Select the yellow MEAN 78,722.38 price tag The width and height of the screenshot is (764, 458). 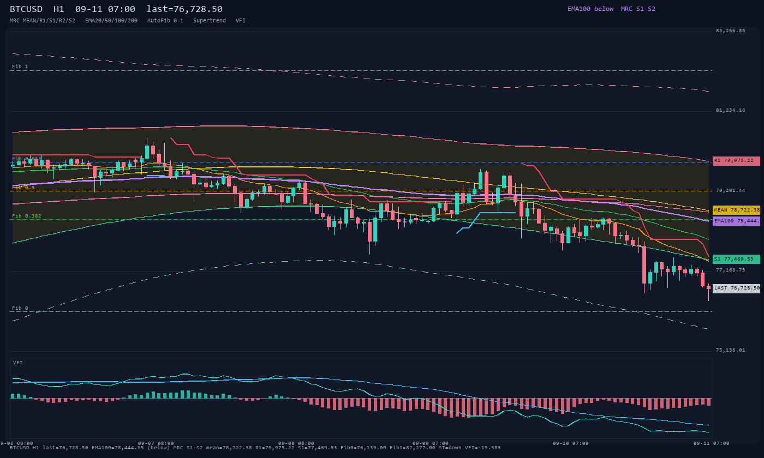coord(736,210)
